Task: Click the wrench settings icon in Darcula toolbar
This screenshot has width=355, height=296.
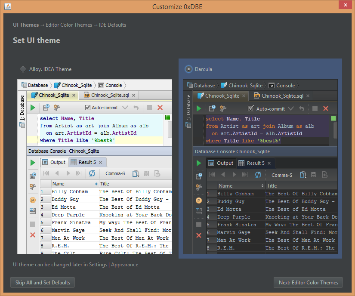Action: (x=223, y=108)
